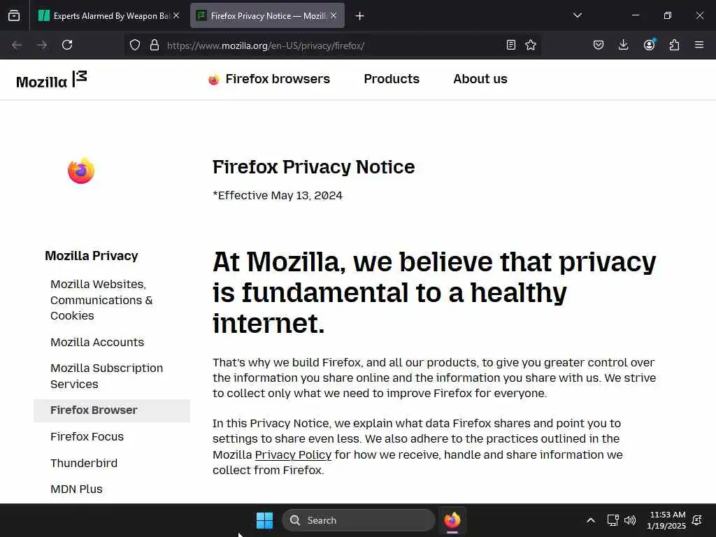Viewport: 716px width, 537px height.
Task: Open the Extensions puzzle icon
Action: pyautogui.click(x=674, y=45)
